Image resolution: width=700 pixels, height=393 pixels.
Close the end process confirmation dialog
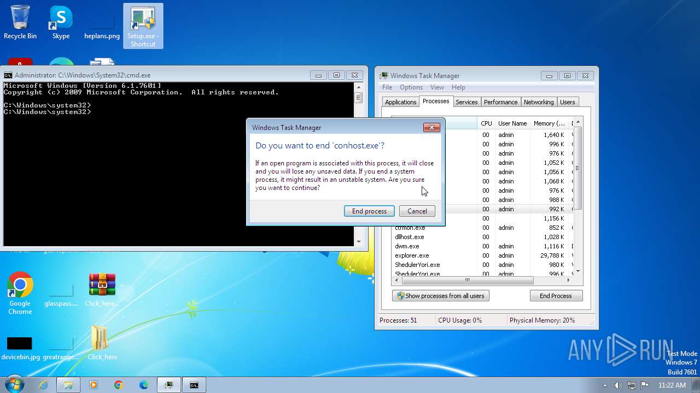click(431, 127)
